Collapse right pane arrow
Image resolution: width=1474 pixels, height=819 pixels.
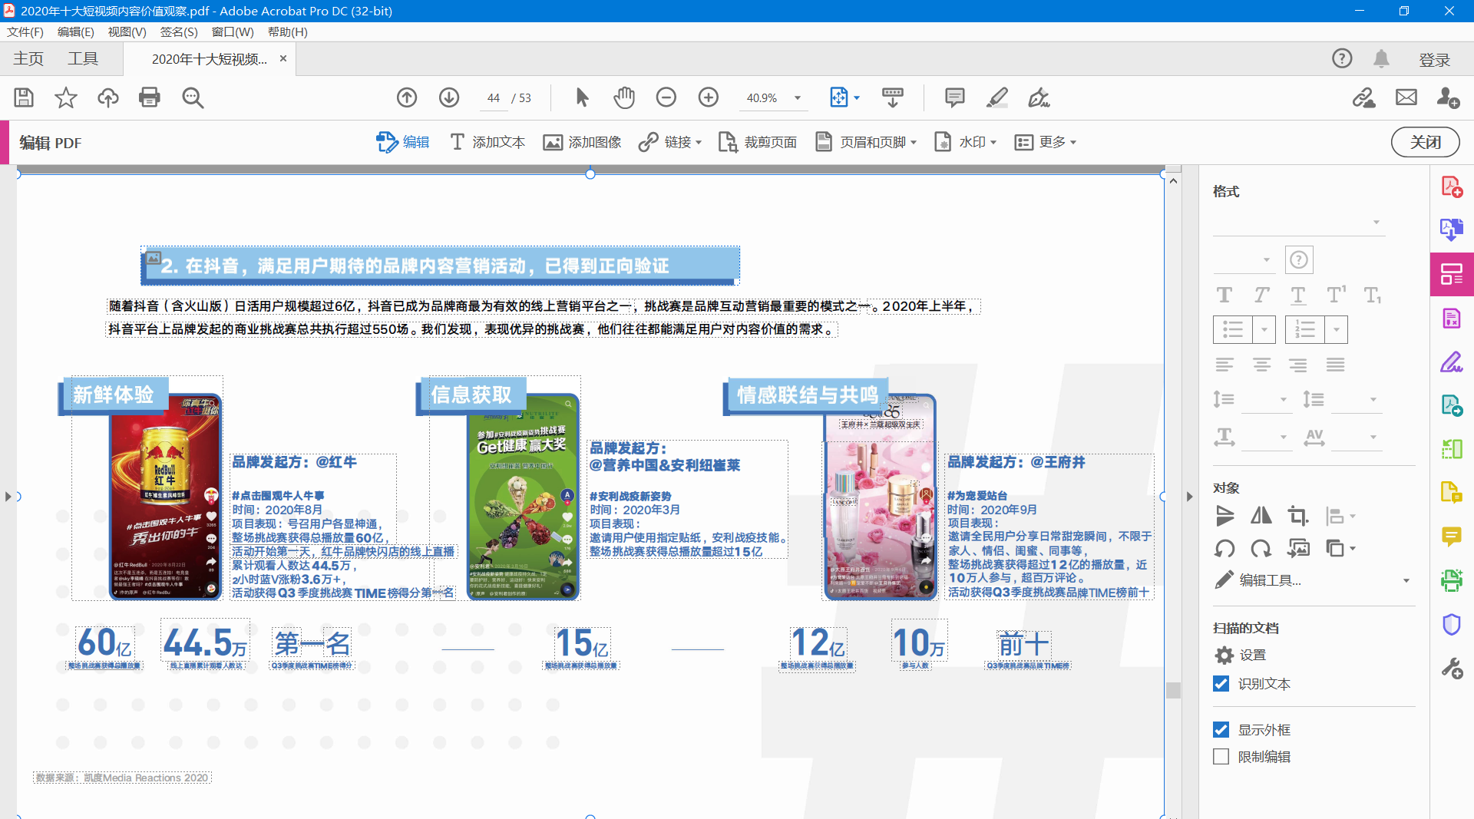pos(1189,497)
